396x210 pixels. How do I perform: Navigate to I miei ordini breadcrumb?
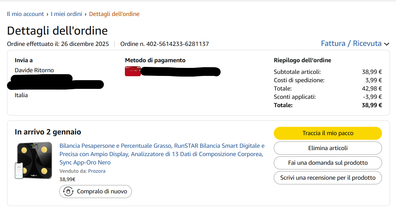click(x=66, y=14)
